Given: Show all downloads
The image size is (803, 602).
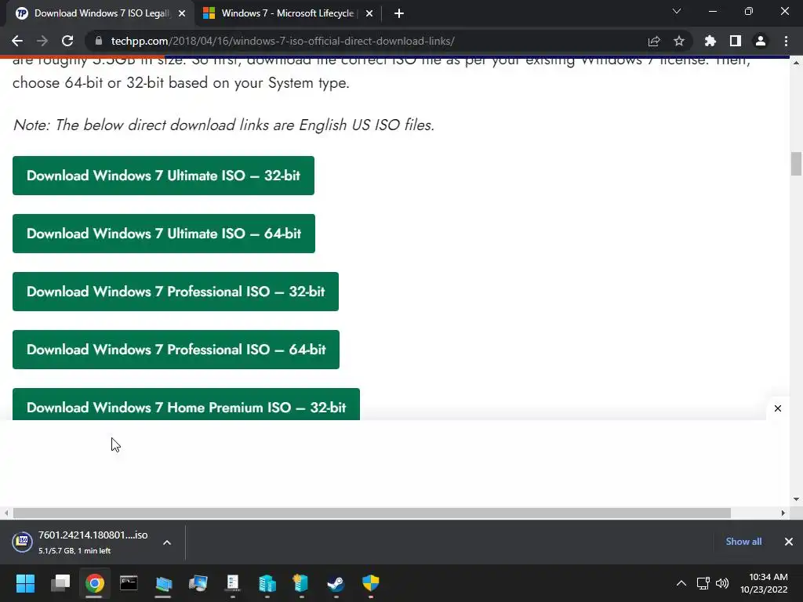Looking at the screenshot, I should point(743,542).
